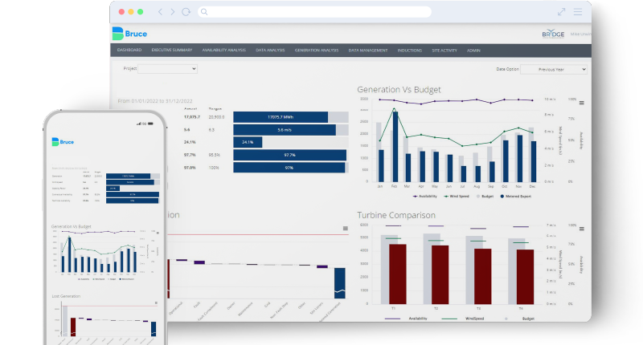Click the browser back arrow
This screenshot has width=643, height=345.
(x=160, y=12)
